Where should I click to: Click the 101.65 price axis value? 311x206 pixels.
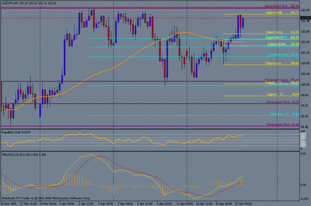[305, 42]
